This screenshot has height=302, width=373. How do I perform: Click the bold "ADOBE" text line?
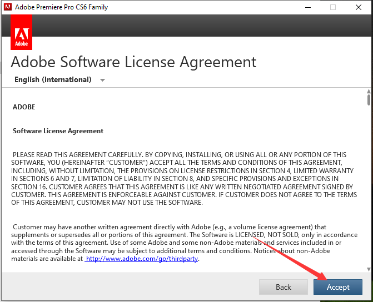coord(24,107)
